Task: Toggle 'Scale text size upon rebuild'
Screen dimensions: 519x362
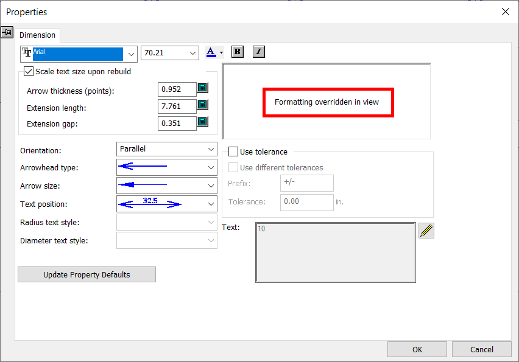Action: click(28, 71)
